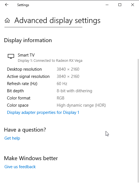Click the vertical scrollbar on right
The height and width of the screenshot is (187, 139).
138,121
